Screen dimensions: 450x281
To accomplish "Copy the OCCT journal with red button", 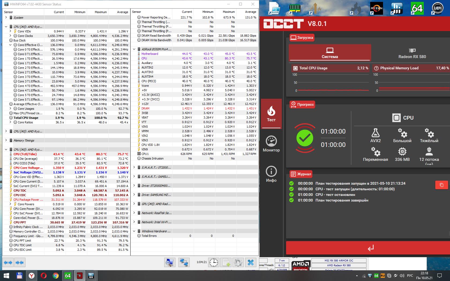I will (x=441, y=185).
